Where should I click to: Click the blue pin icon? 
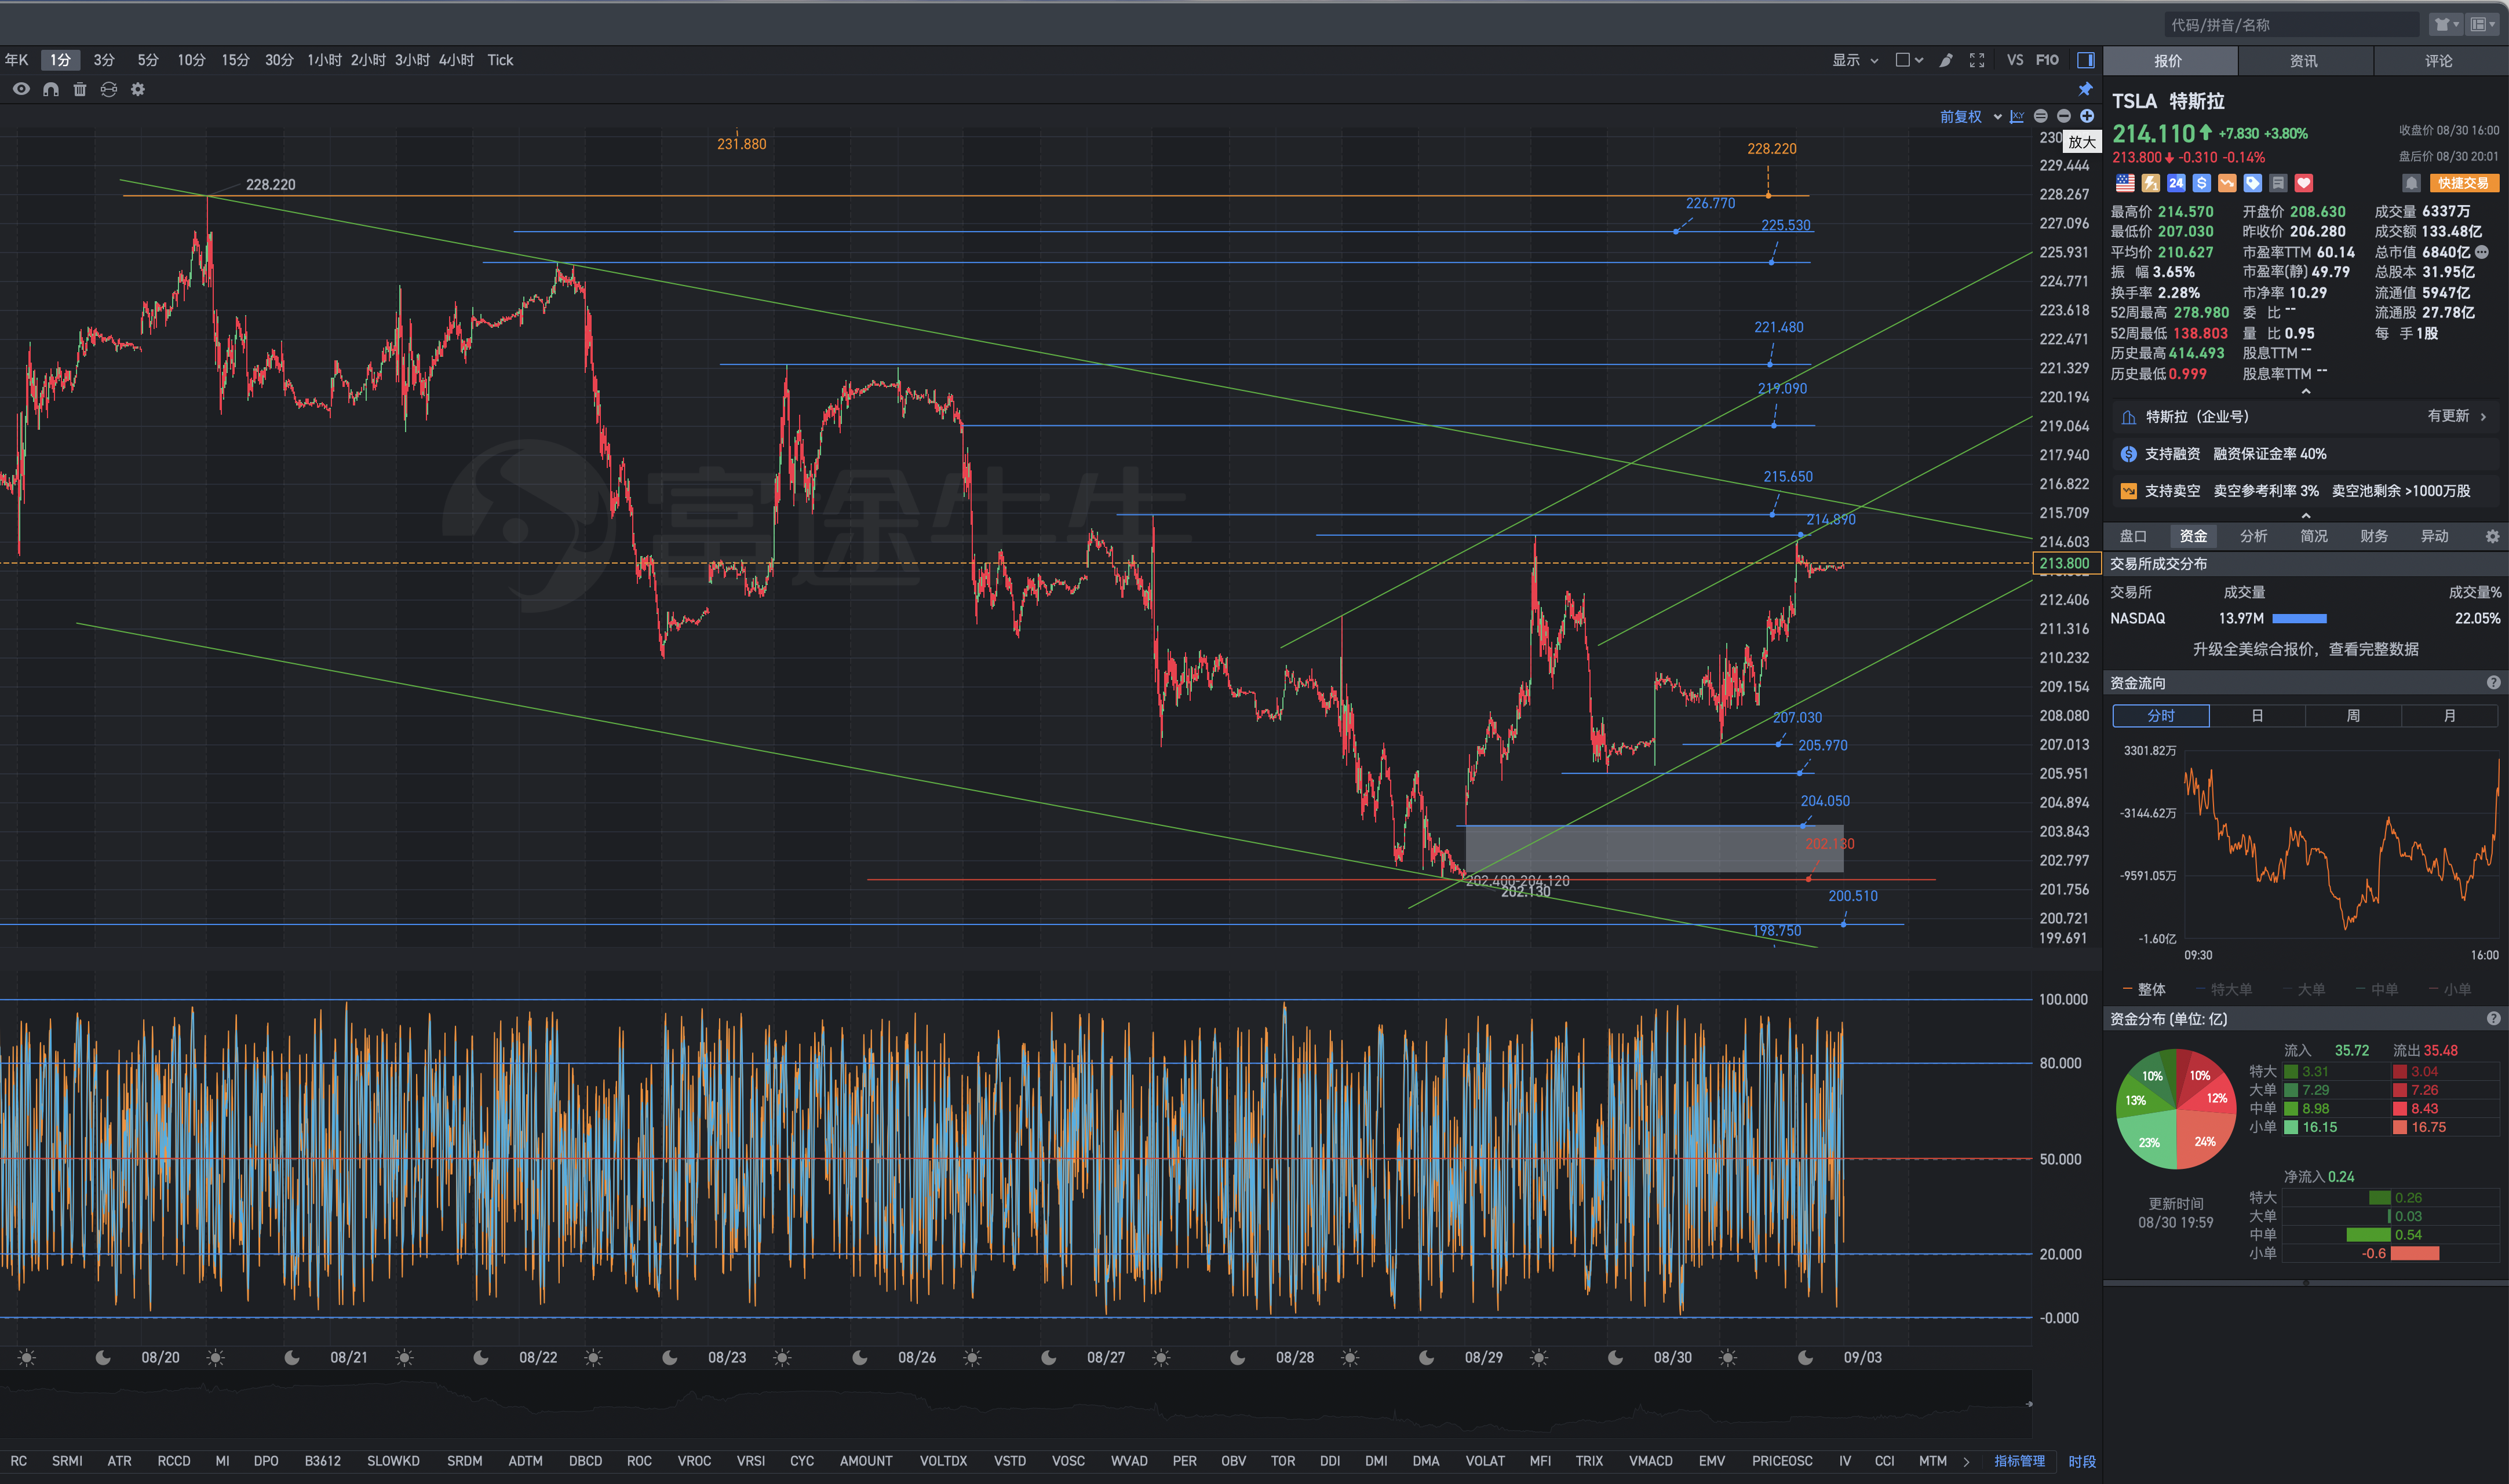[x=2086, y=89]
